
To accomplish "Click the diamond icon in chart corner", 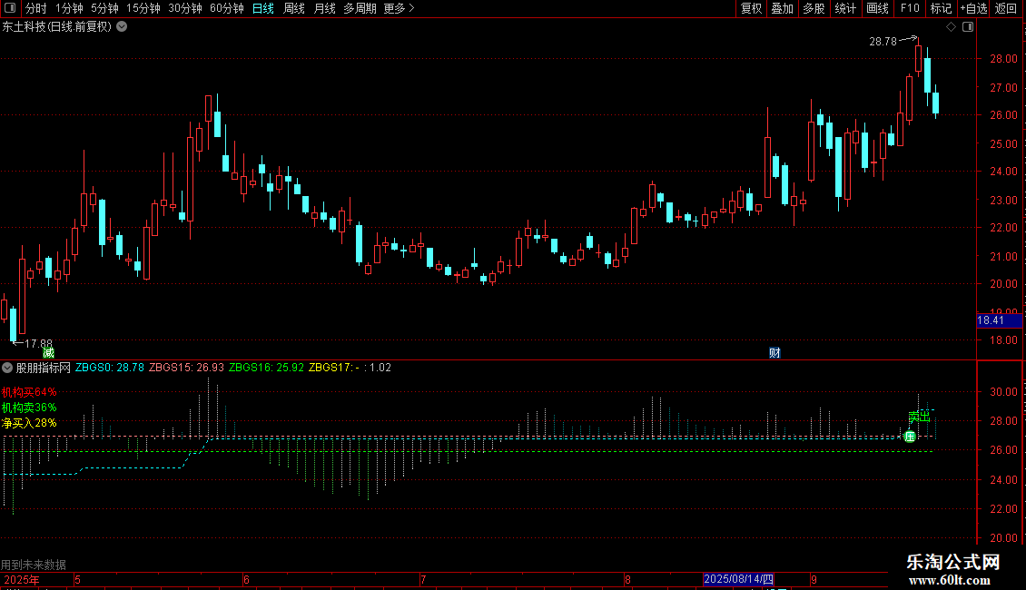I will (952, 27).
